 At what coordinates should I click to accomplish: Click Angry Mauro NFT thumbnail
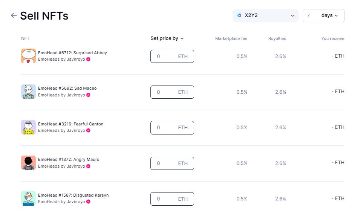[x=28, y=163]
